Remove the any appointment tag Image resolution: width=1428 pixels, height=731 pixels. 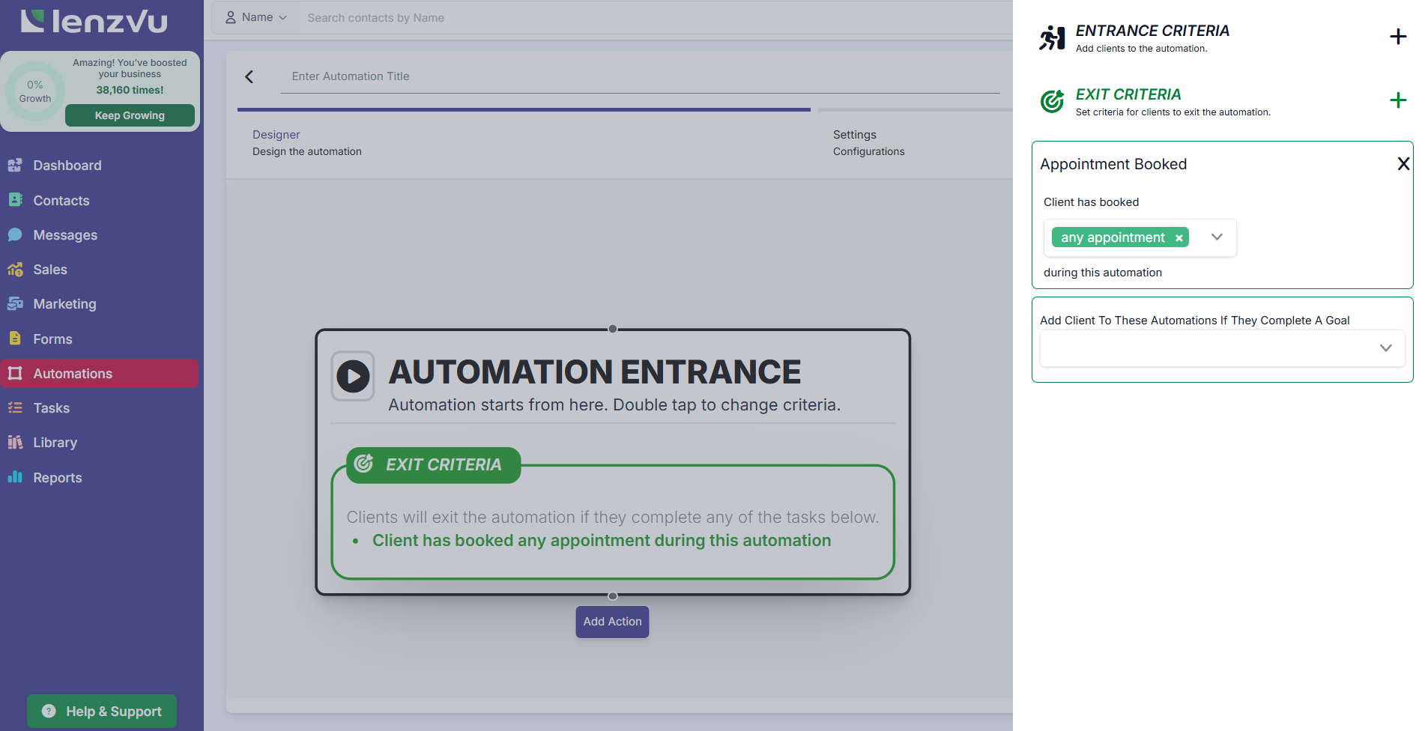pos(1179,238)
